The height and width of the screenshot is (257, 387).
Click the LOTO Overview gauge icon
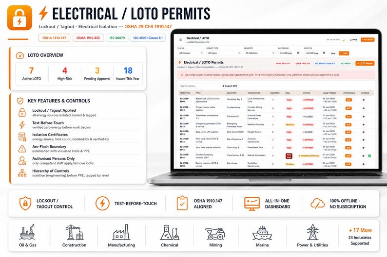point(20,55)
